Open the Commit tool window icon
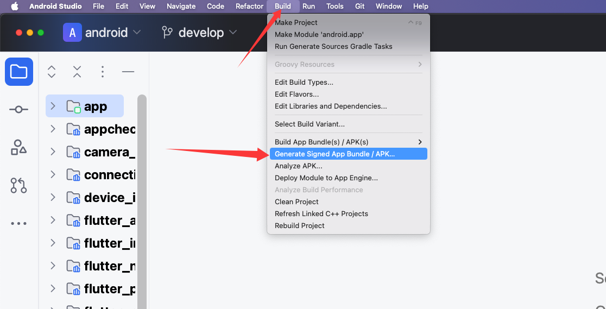The height and width of the screenshot is (309, 606). [x=19, y=110]
